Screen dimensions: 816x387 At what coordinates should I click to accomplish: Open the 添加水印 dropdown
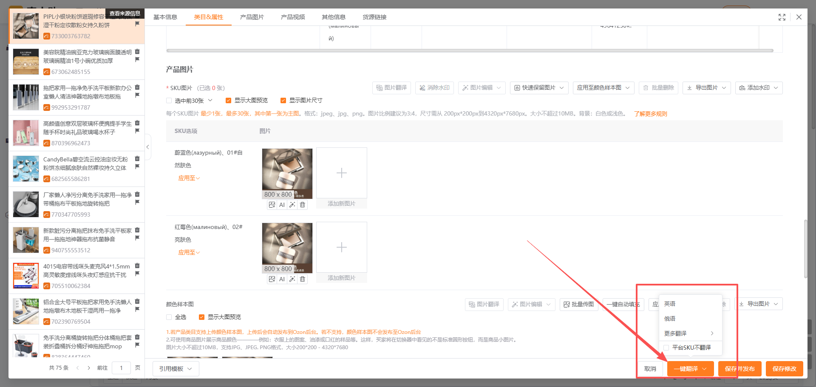point(759,88)
